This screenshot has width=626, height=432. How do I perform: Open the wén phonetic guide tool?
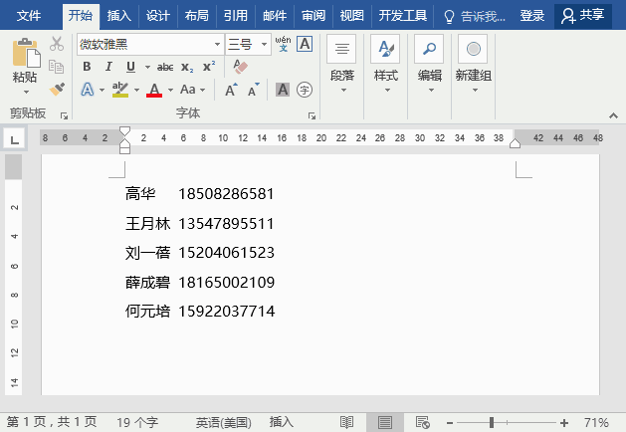pyautogui.click(x=283, y=44)
